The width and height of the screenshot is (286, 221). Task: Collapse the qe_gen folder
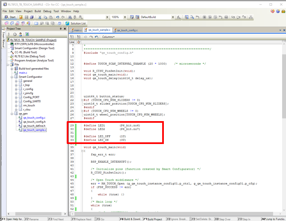click(11, 113)
